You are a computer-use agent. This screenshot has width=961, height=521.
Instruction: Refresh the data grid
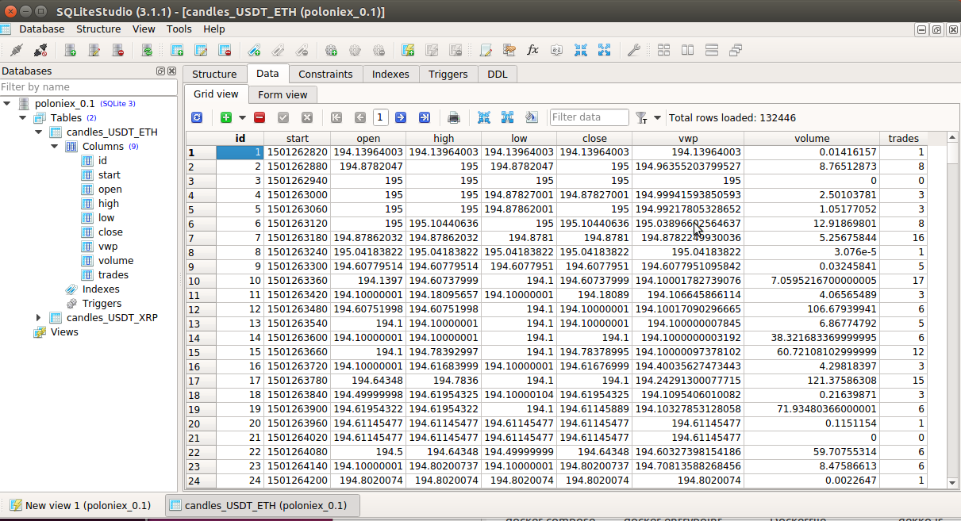coord(197,117)
